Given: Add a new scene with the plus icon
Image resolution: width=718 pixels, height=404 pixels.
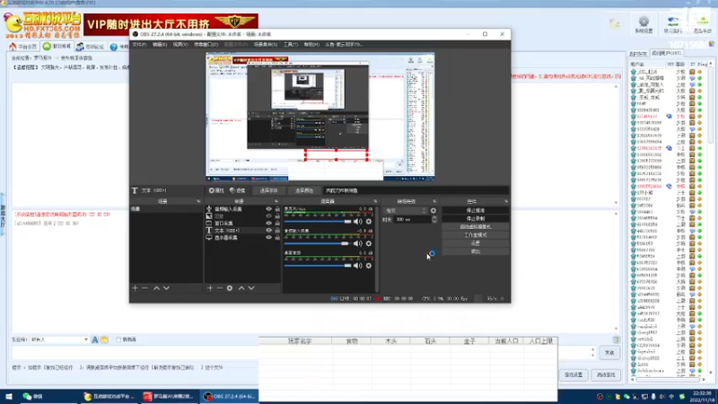Looking at the screenshot, I should click(136, 288).
